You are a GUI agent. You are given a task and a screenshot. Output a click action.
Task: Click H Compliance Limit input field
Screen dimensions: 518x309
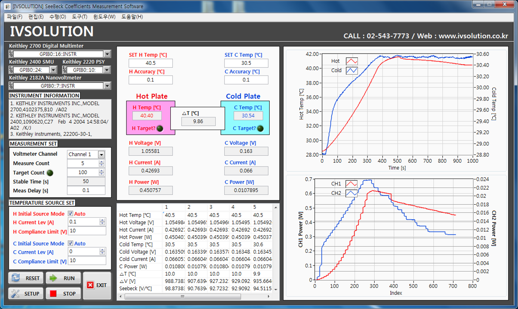pos(87,231)
